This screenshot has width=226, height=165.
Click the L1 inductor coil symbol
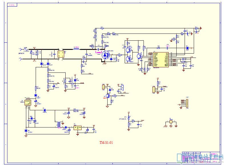tap(76, 49)
